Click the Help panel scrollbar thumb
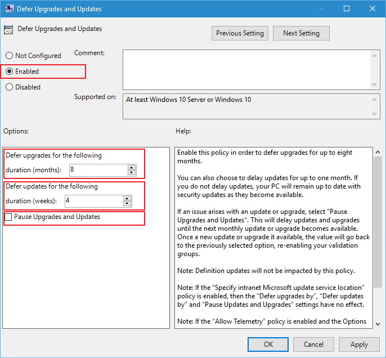This screenshot has height=358, width=386. pos(378,222)
